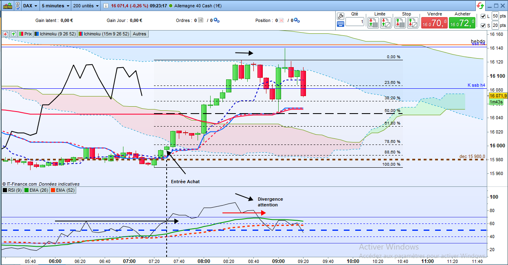Viewport: 508px width, 265px height.
Task: Click the 38,20 % Fibonacci level label
Action: (392, 98)
